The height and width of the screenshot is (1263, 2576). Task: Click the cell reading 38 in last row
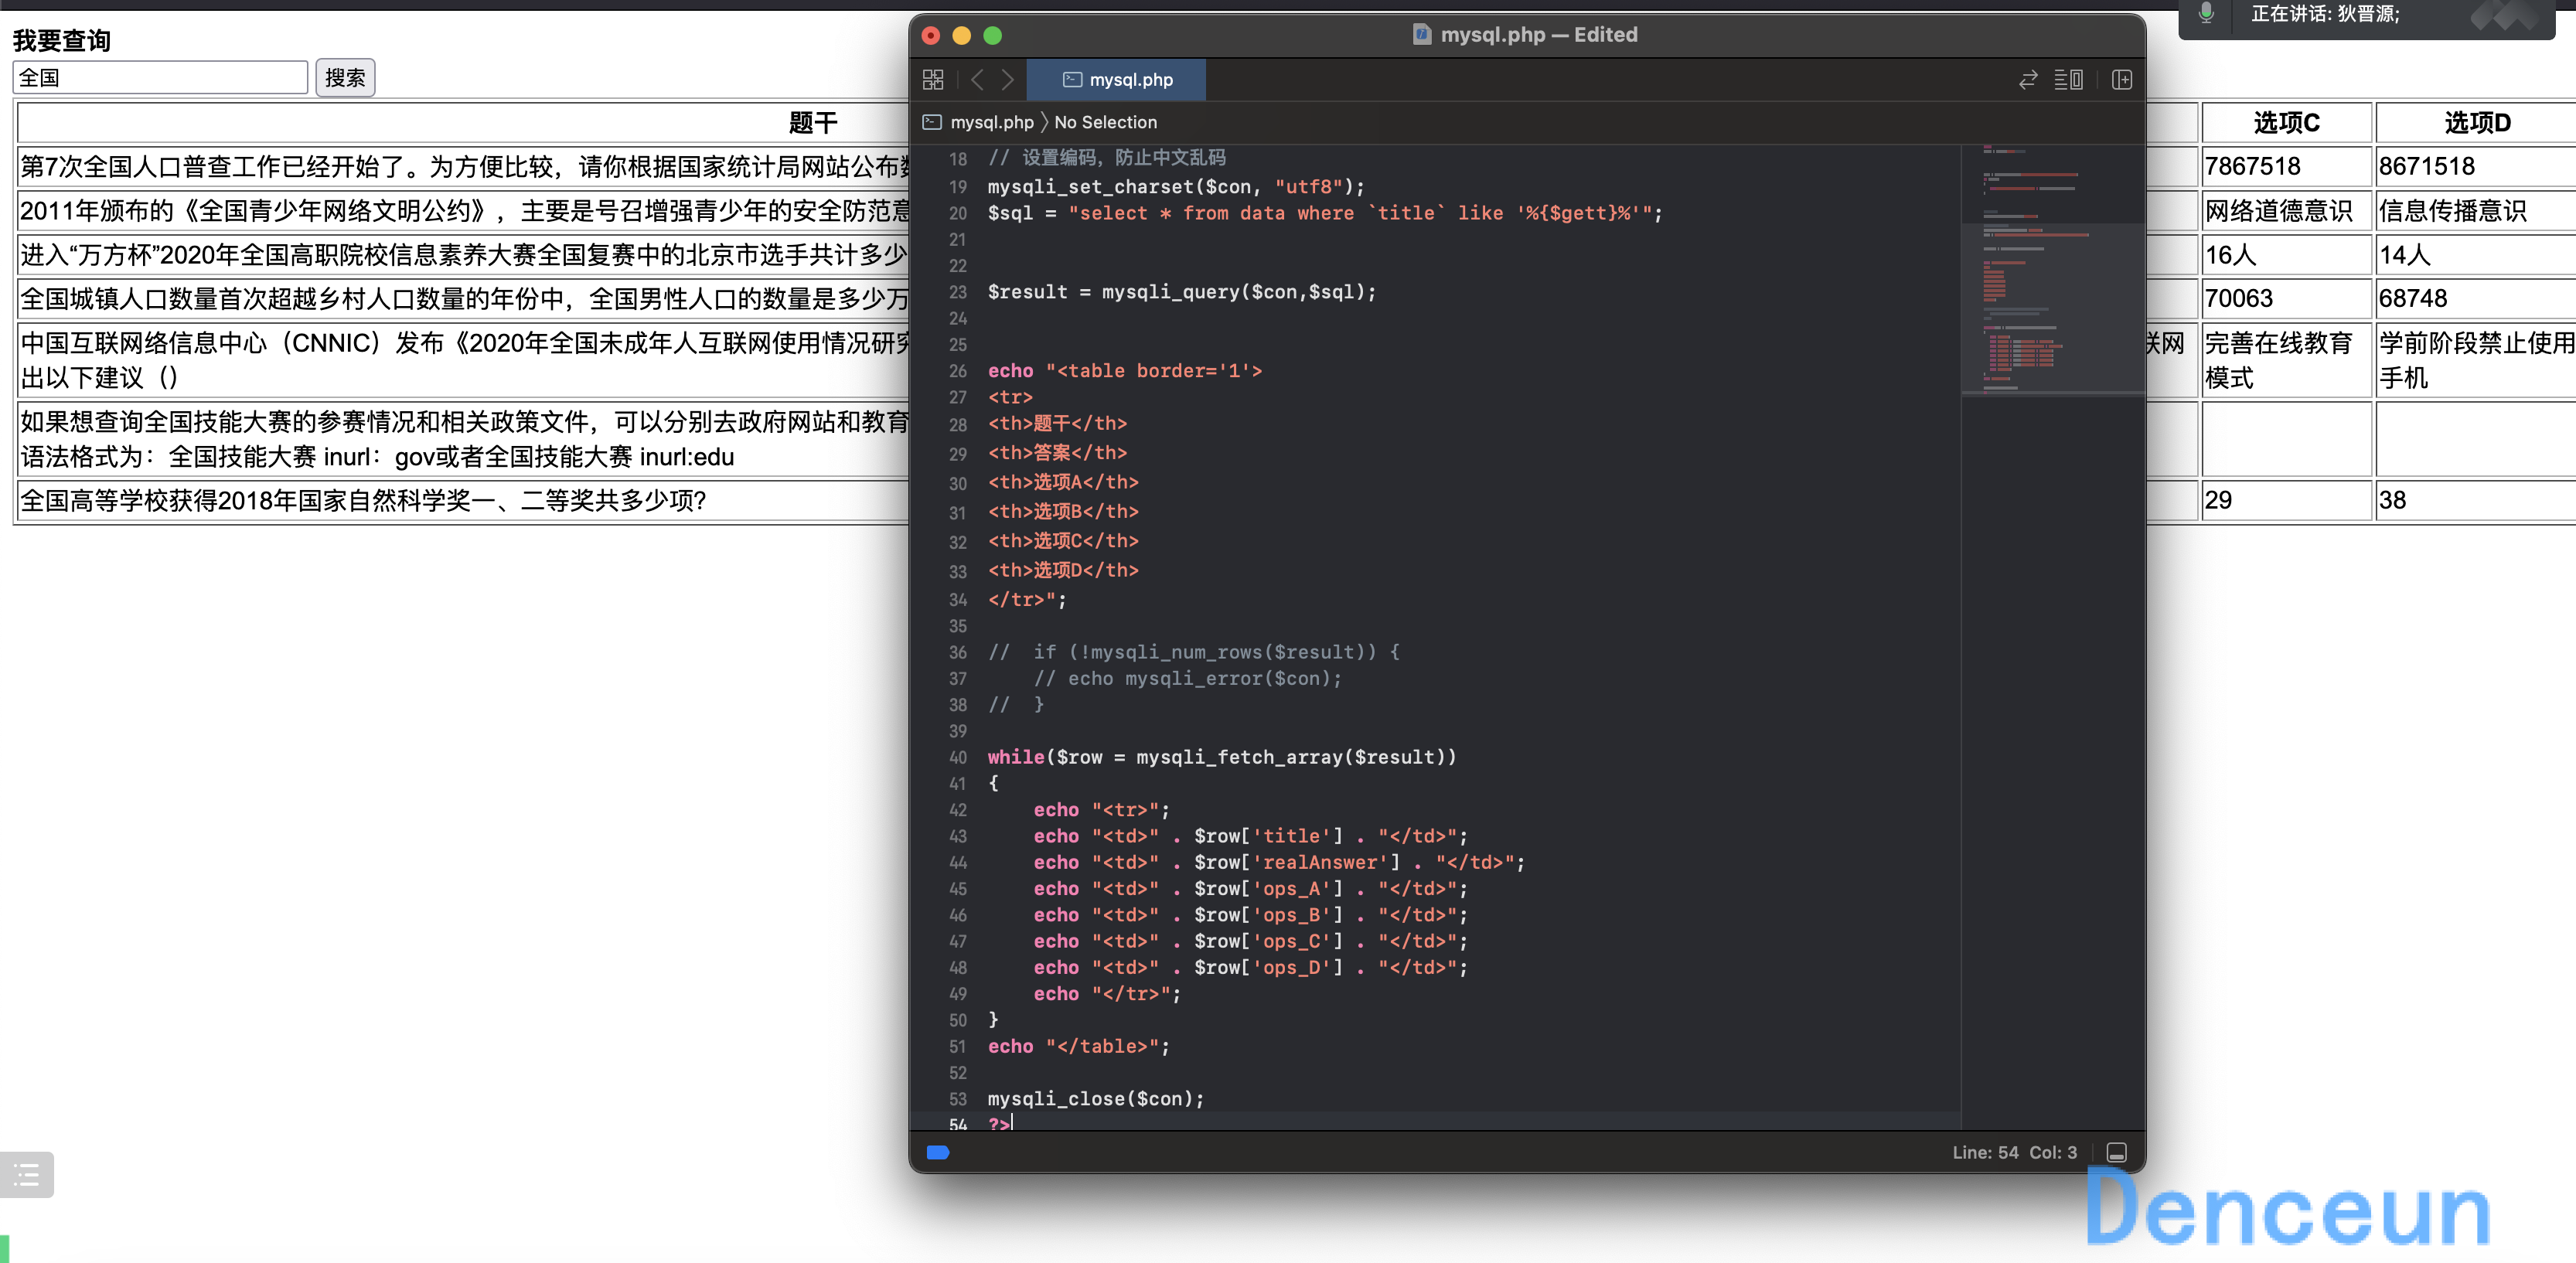(x=2476, y=500)
